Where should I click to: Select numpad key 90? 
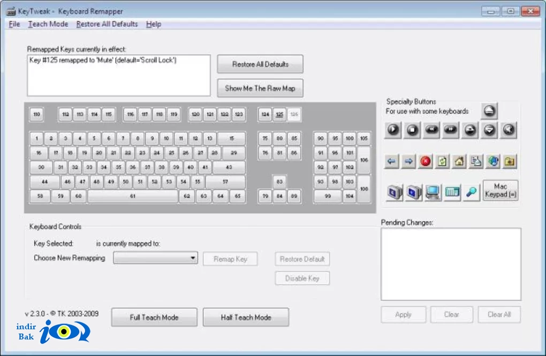point(320,138)
